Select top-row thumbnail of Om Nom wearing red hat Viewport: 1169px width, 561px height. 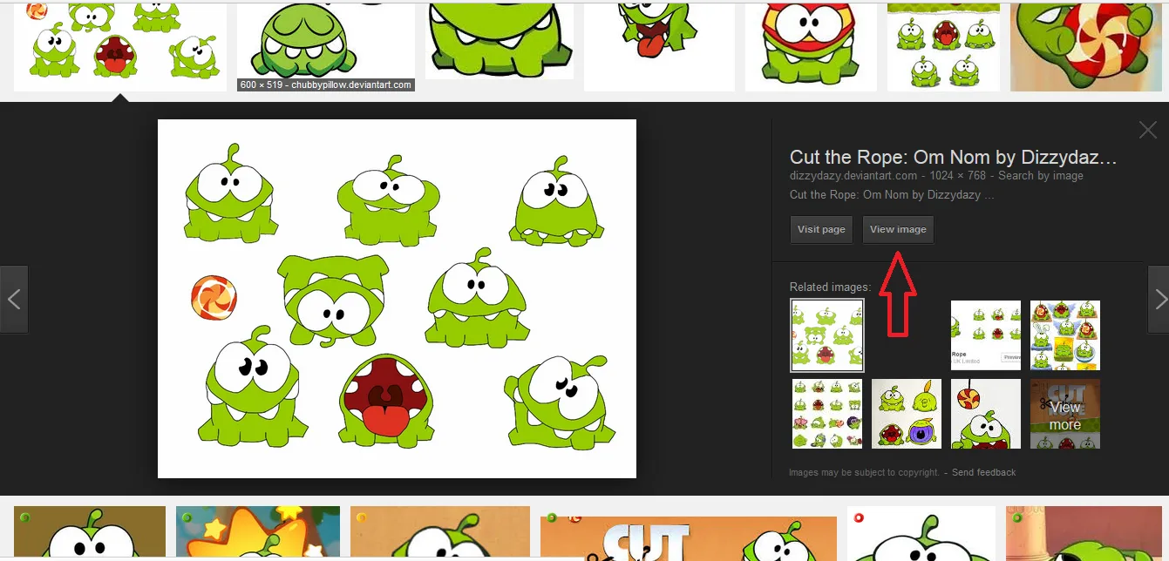pos(811,45)
